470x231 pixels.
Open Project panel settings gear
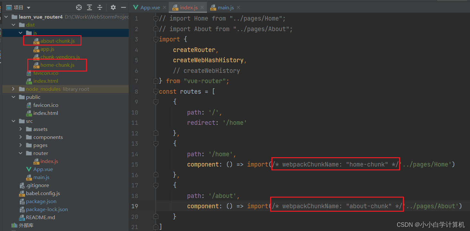click(x=113, y=7)
